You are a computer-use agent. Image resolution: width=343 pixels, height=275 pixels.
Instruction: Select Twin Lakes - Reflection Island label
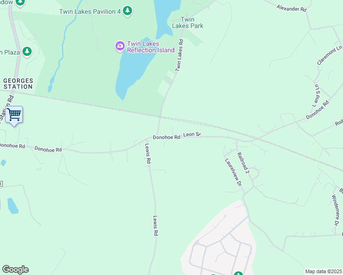(x=151, y=47)
